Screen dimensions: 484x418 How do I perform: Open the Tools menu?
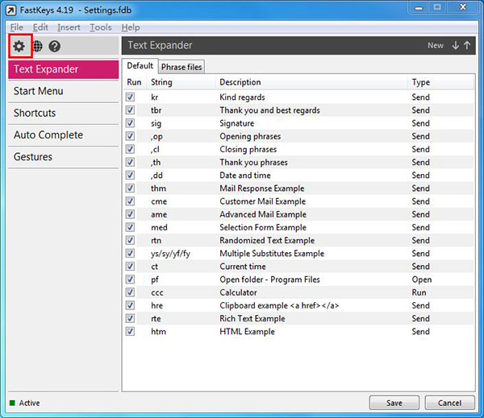coord(101,27)
